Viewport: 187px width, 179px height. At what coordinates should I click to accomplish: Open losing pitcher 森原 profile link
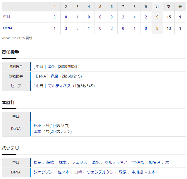(x=54, y=76)
